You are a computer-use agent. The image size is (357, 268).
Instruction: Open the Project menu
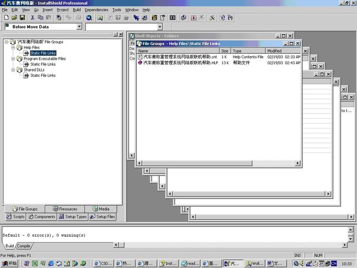[63, 10]
